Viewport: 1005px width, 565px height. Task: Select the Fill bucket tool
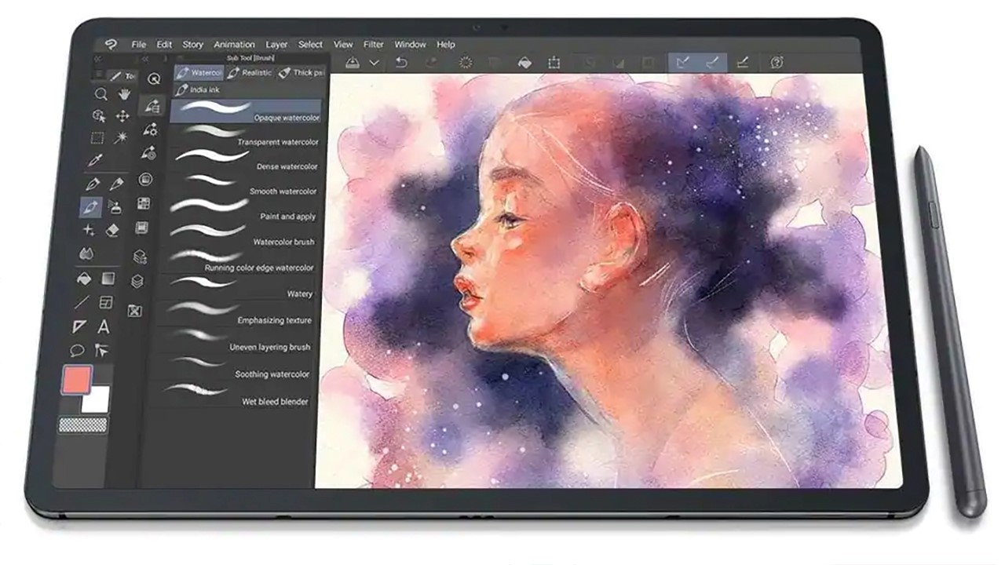pos(84,278)
